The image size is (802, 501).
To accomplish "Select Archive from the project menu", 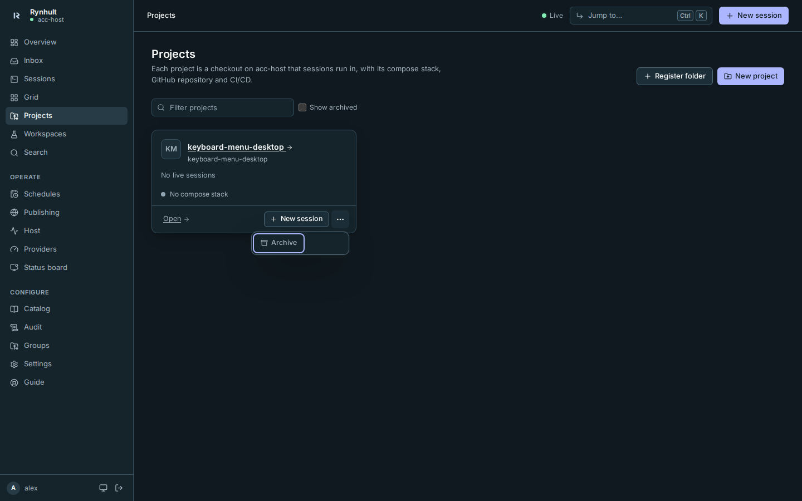I will pos(278,243).
